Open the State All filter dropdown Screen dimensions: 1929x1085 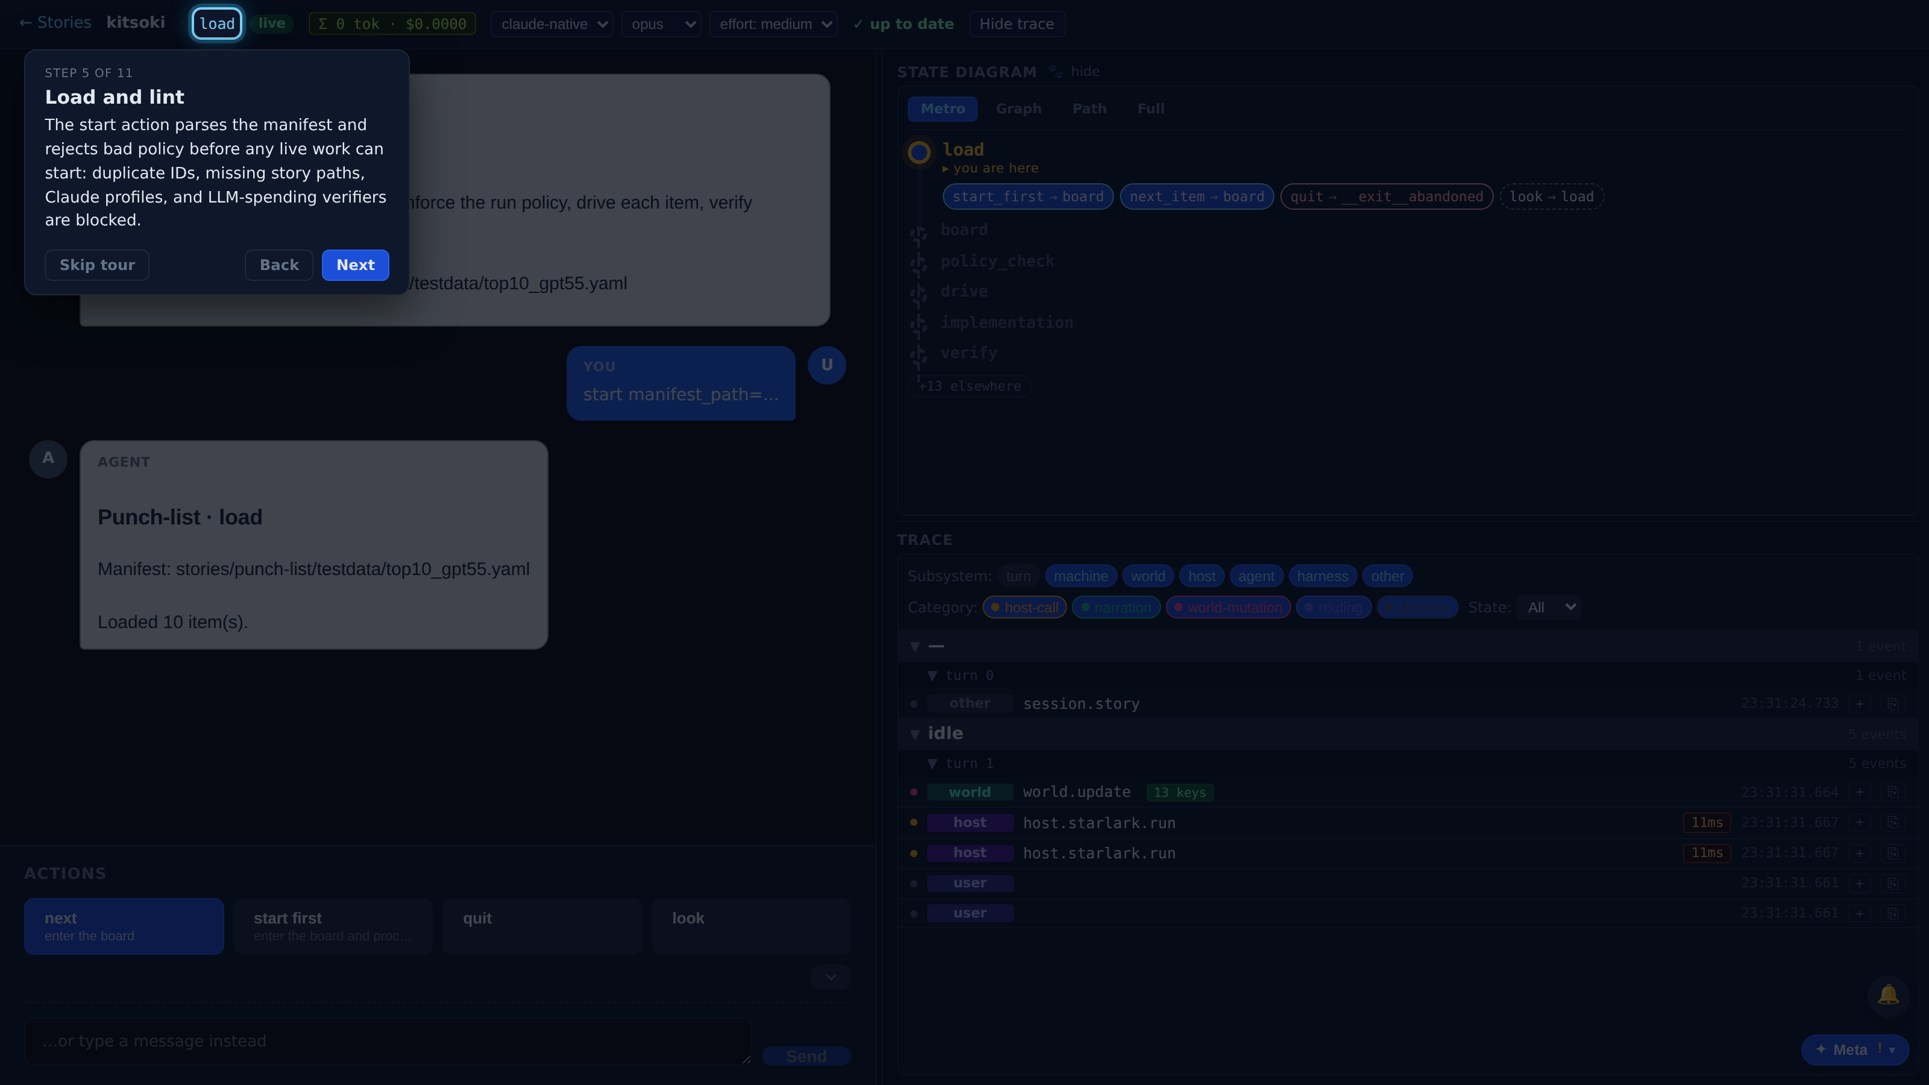pos(1549,607)
